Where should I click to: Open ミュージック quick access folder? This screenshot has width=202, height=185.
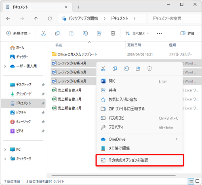(x=23, y=122)
